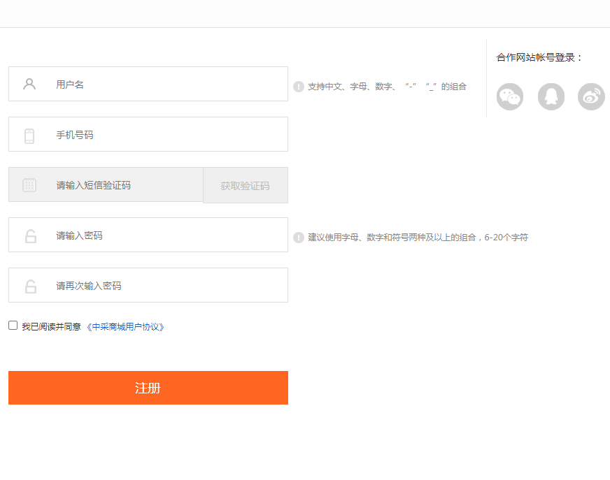This screenshot has width=610, height=480.
Task: Click the padlock icon in 请输入密码 field
Action: pos(30,236)
